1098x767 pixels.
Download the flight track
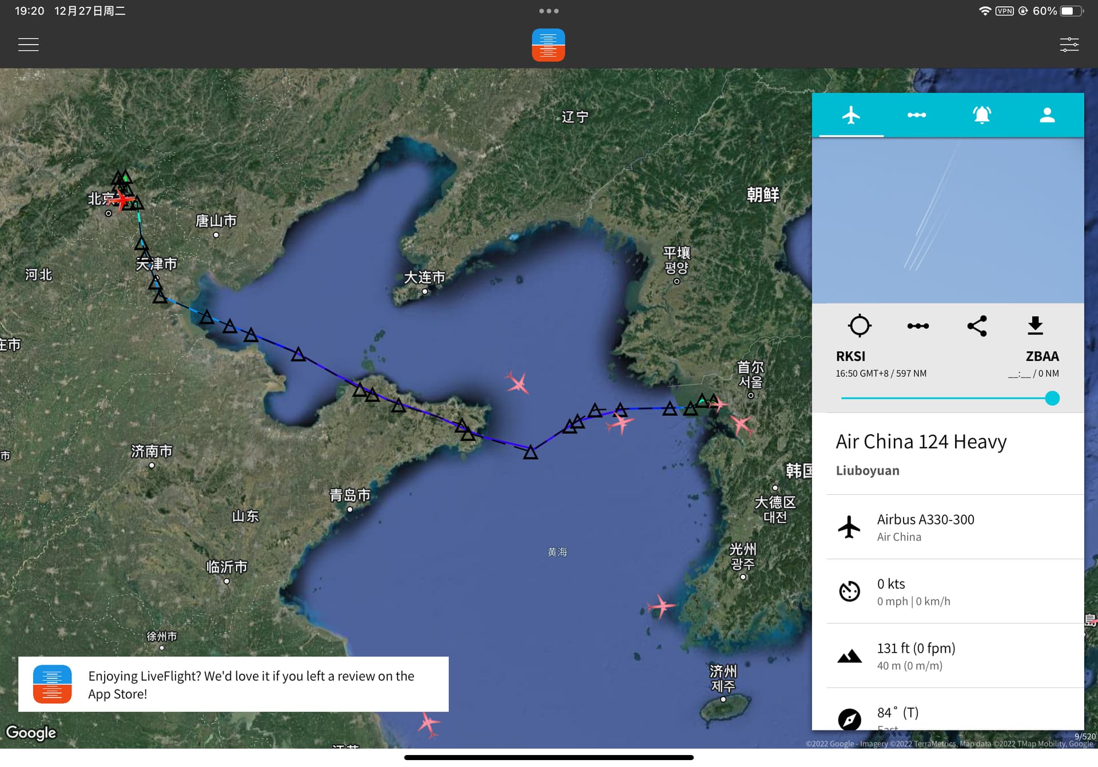click(x=1035, y=325)
